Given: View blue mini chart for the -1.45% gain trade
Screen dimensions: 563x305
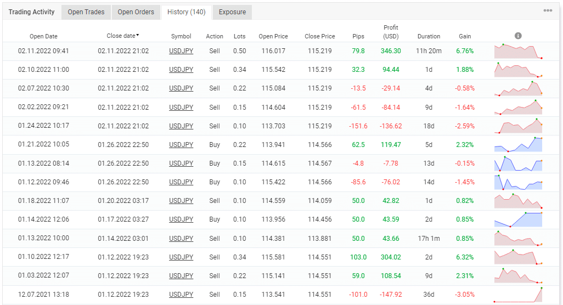Looking at the screenshot, I should [x=518, y=182].
